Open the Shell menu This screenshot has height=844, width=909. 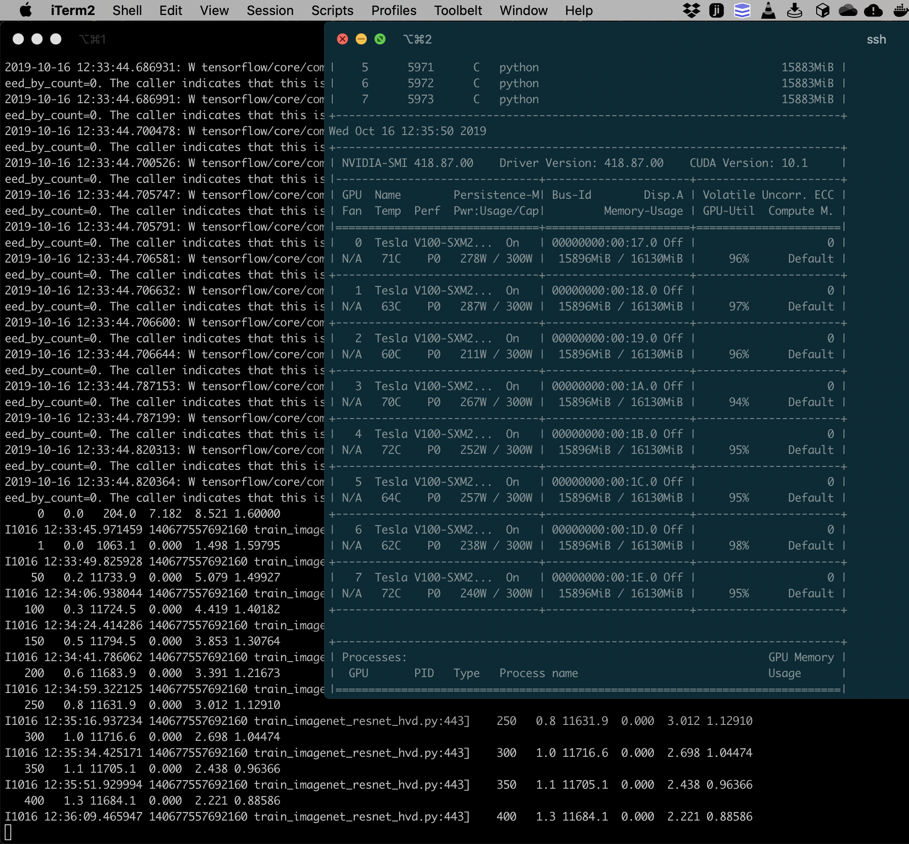tap(127, 10)
